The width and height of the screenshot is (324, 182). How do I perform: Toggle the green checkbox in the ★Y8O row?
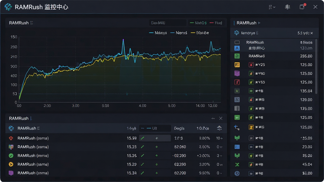point(251,73)
